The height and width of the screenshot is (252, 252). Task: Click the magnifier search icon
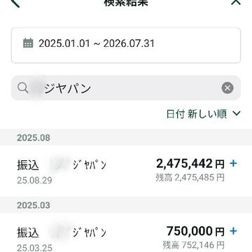point(23,87)
